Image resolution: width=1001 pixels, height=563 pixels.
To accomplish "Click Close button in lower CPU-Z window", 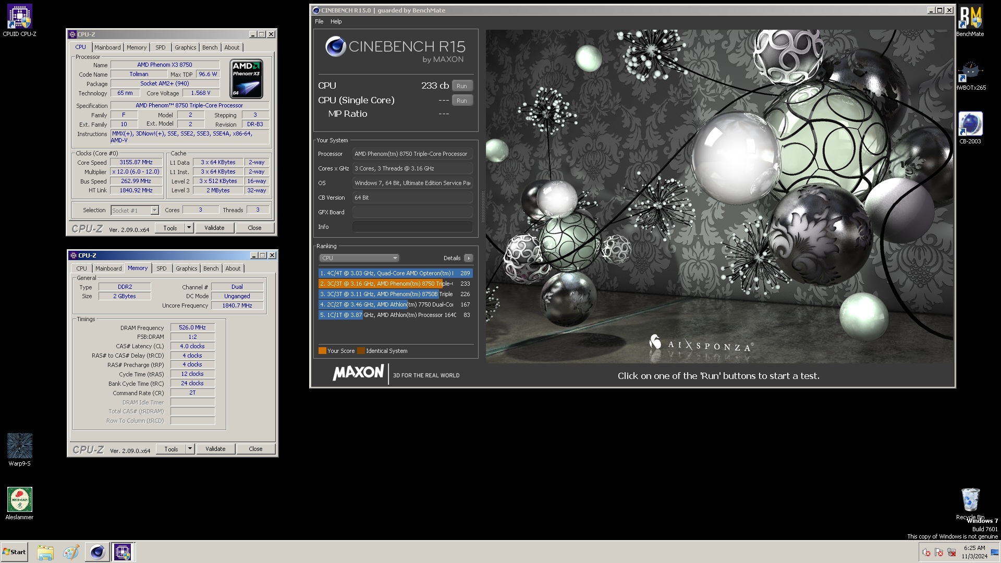I will pos(255,449).
